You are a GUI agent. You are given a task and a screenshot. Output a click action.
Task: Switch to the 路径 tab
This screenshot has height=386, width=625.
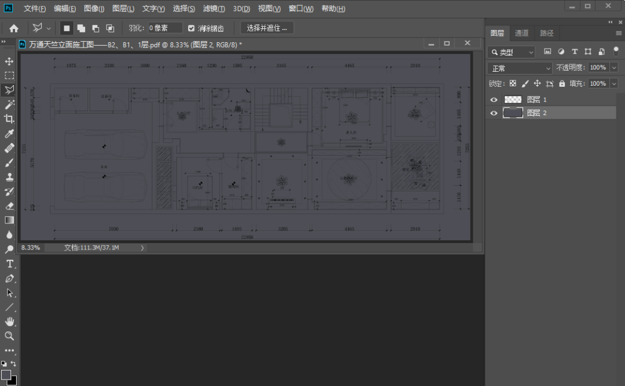pyautogui.click(x=546, y=33)
